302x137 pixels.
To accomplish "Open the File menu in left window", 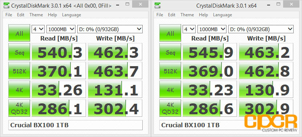I will click(9, 15).
